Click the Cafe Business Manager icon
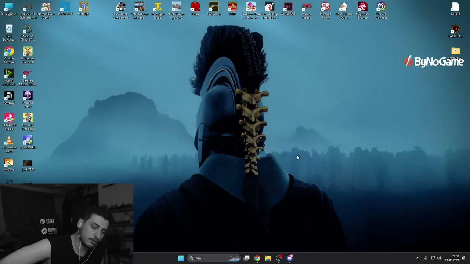 click(140, 11)
